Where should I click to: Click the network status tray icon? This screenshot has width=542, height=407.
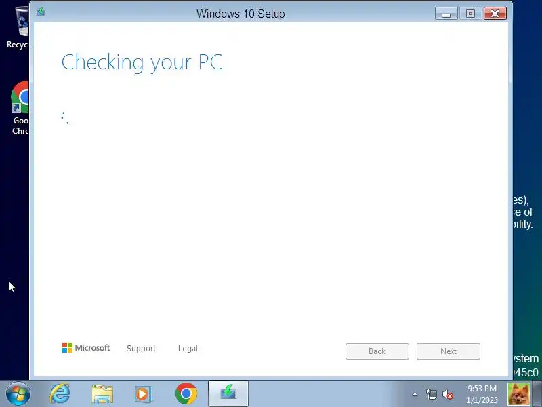431,394
